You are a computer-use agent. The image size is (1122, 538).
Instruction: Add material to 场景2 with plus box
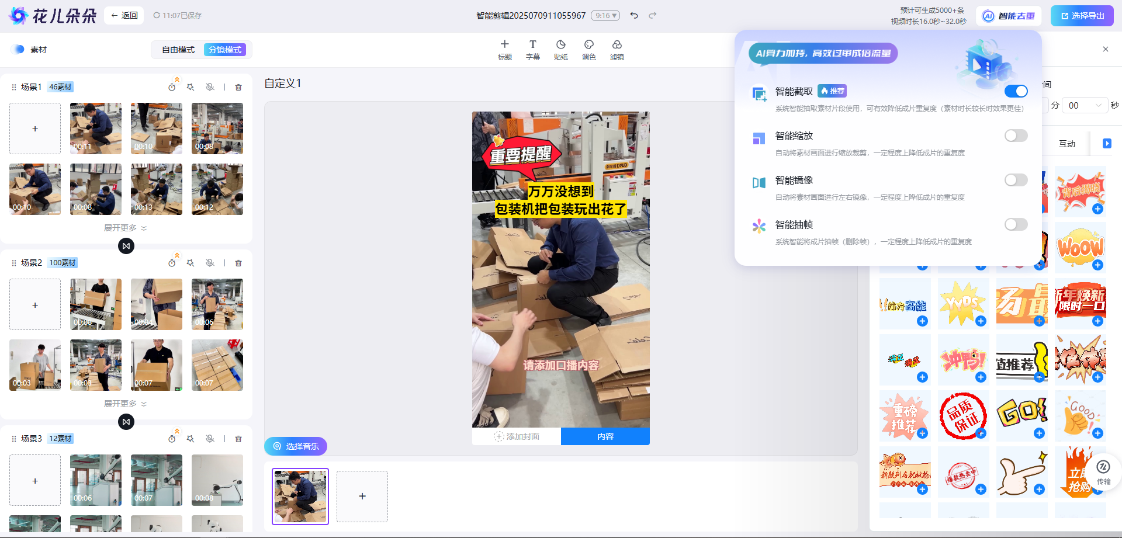click(35, 305)
